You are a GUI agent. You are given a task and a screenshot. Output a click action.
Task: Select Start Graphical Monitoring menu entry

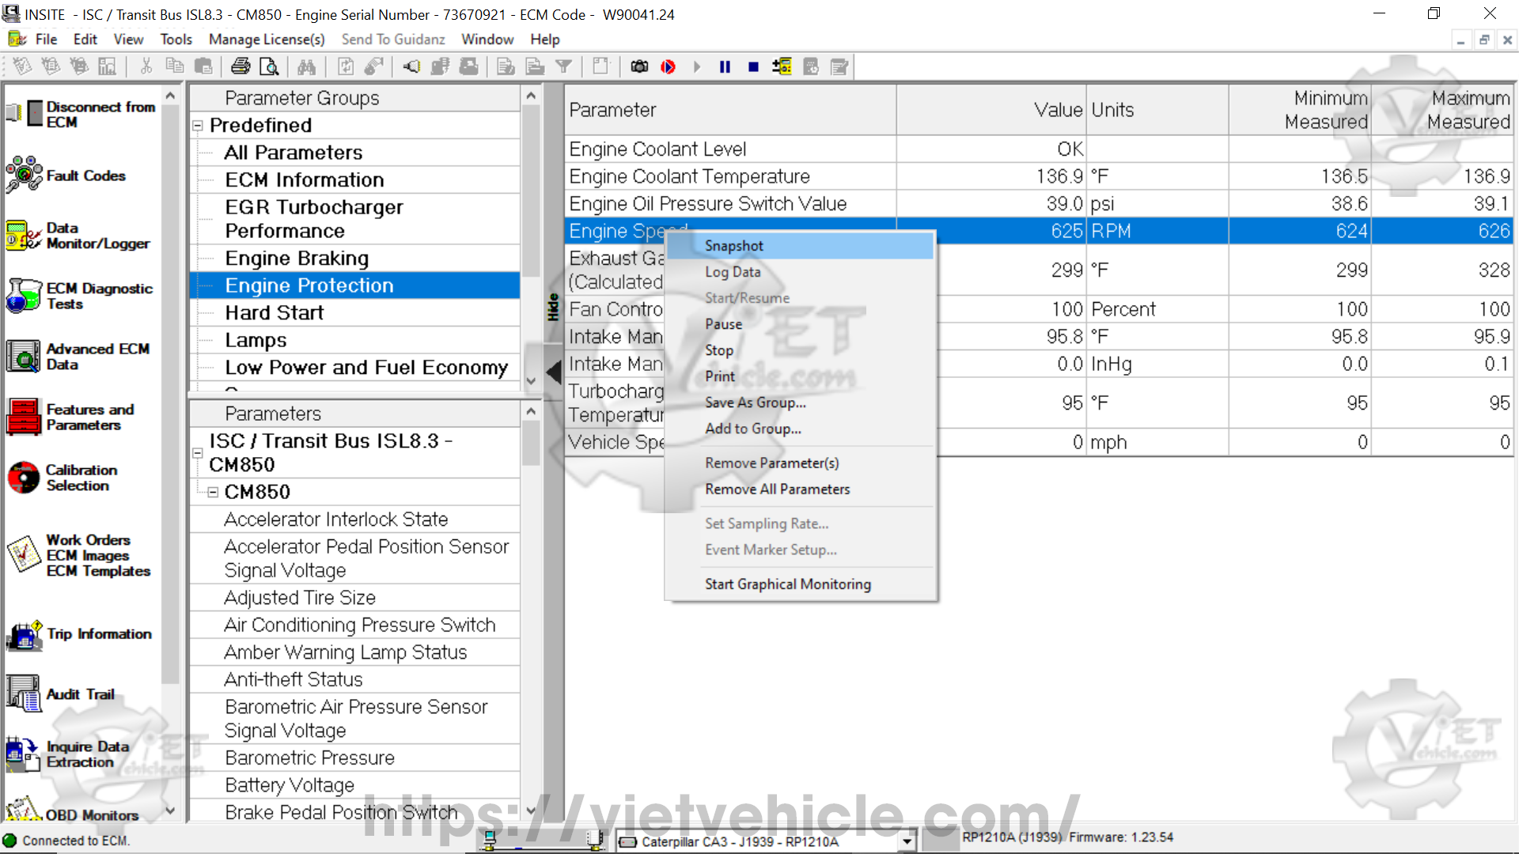787,584
